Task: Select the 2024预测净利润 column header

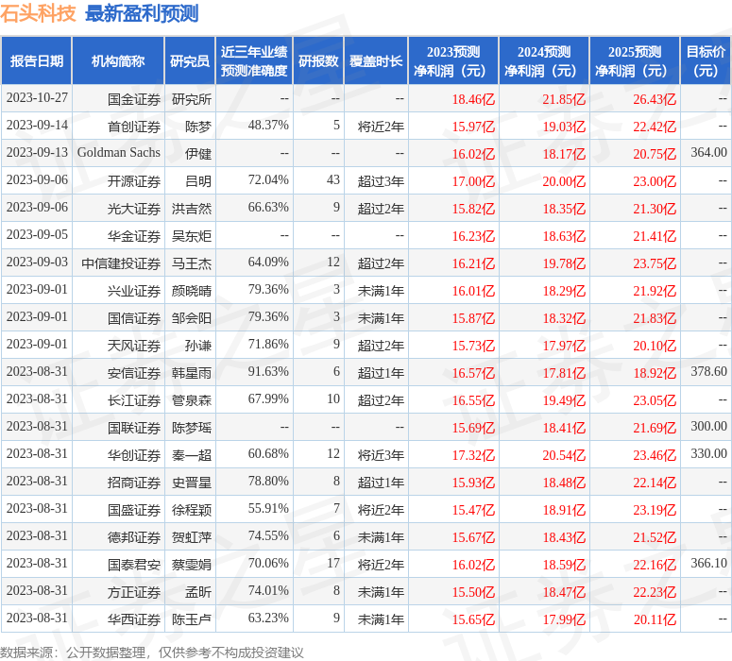Action: (544, 61)
